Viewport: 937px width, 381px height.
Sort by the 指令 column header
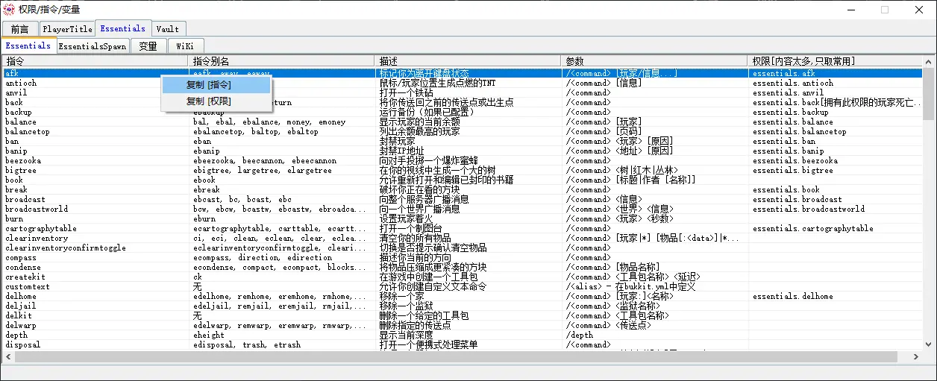pyautogui.click(x=95, y=61)
